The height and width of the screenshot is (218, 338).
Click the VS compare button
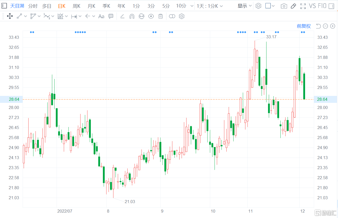[x=312, y=6]
